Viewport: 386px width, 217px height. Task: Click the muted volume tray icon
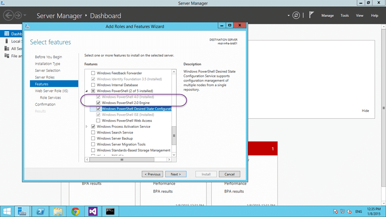click(349, 211)
